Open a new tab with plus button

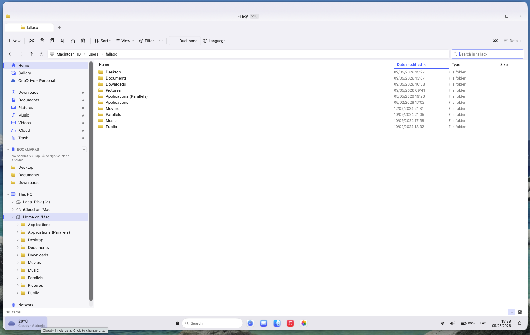pyautogui.click(x=60, y=27)
